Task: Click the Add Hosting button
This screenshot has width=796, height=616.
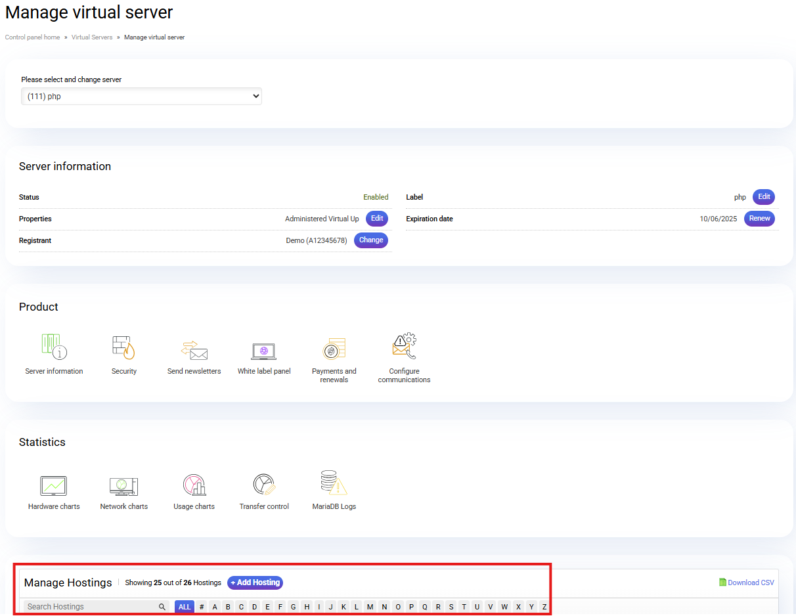Action: pyautogui.click(x=255, y=583)
